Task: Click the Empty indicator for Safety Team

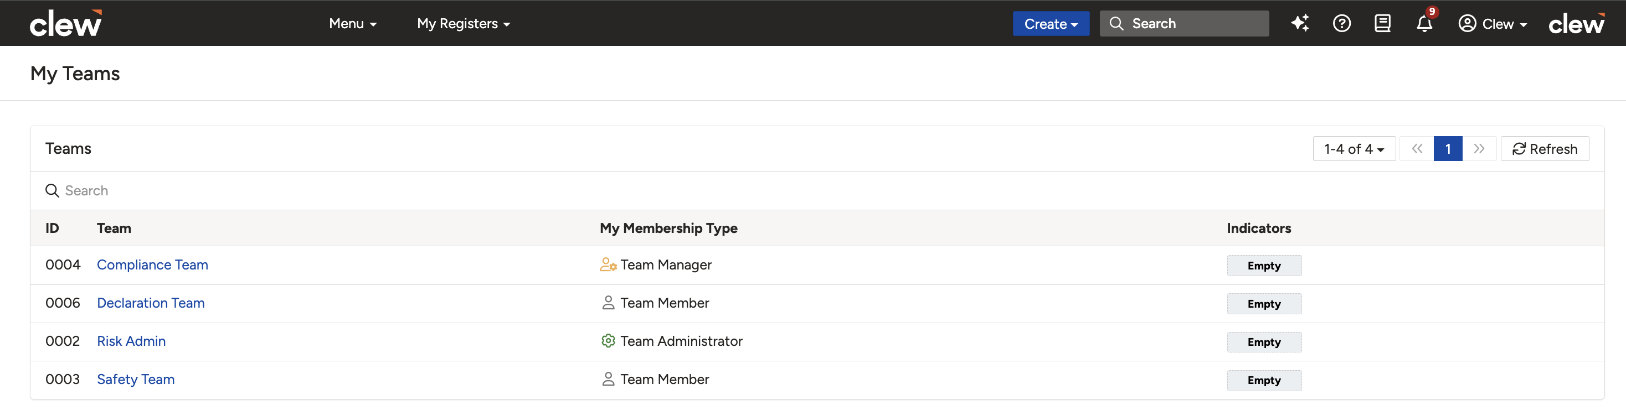Action: tap(1264, 380)
